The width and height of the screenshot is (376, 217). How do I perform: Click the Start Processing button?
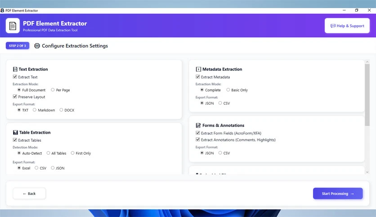point(338,194)
